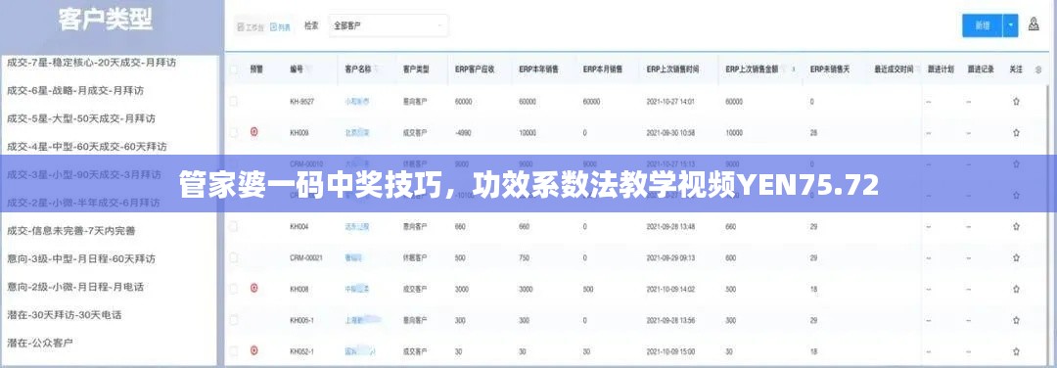
Task: Sort by ERP上次销售金额 column header
Action: click(752, 69)
